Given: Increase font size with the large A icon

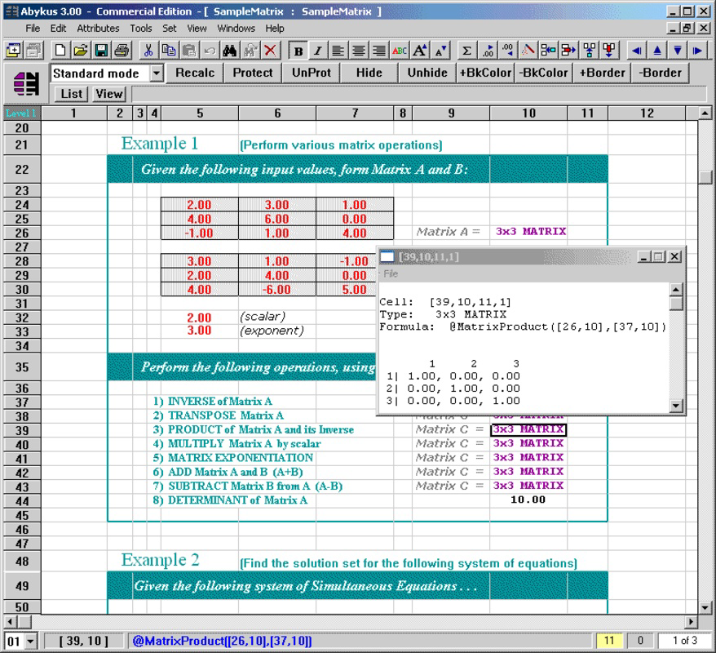Looking at the screenshot, I should point(420,51).
